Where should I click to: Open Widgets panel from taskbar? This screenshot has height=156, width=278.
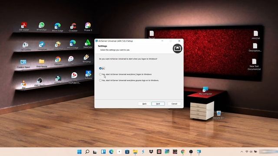click(x=103, y=152)
